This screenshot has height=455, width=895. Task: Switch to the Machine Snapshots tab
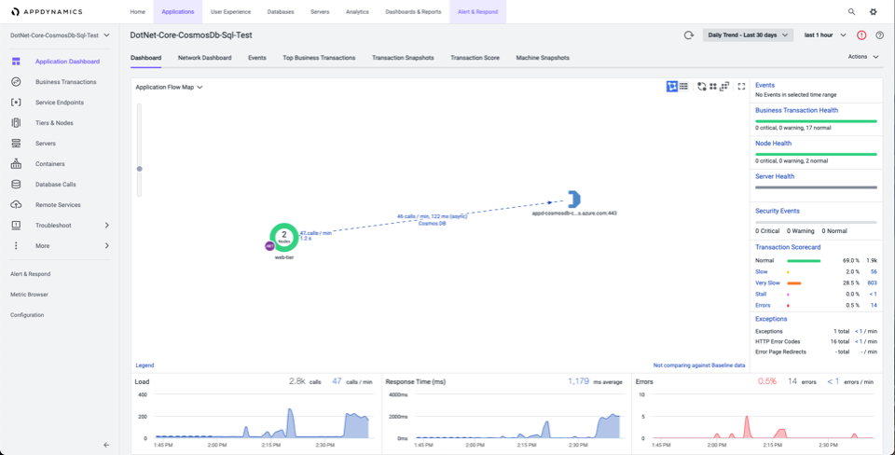pyautogui.click(x=543, y=58)
